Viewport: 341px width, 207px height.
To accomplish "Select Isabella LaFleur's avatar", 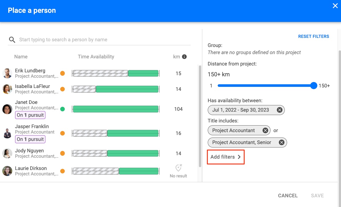I will pyautogui.click(x=7, y=89).
